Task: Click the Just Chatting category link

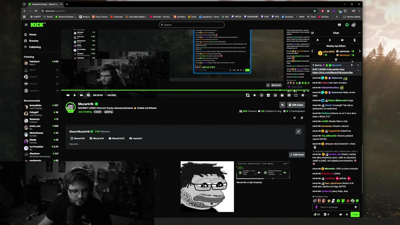Action: click(x=85, y=112)
